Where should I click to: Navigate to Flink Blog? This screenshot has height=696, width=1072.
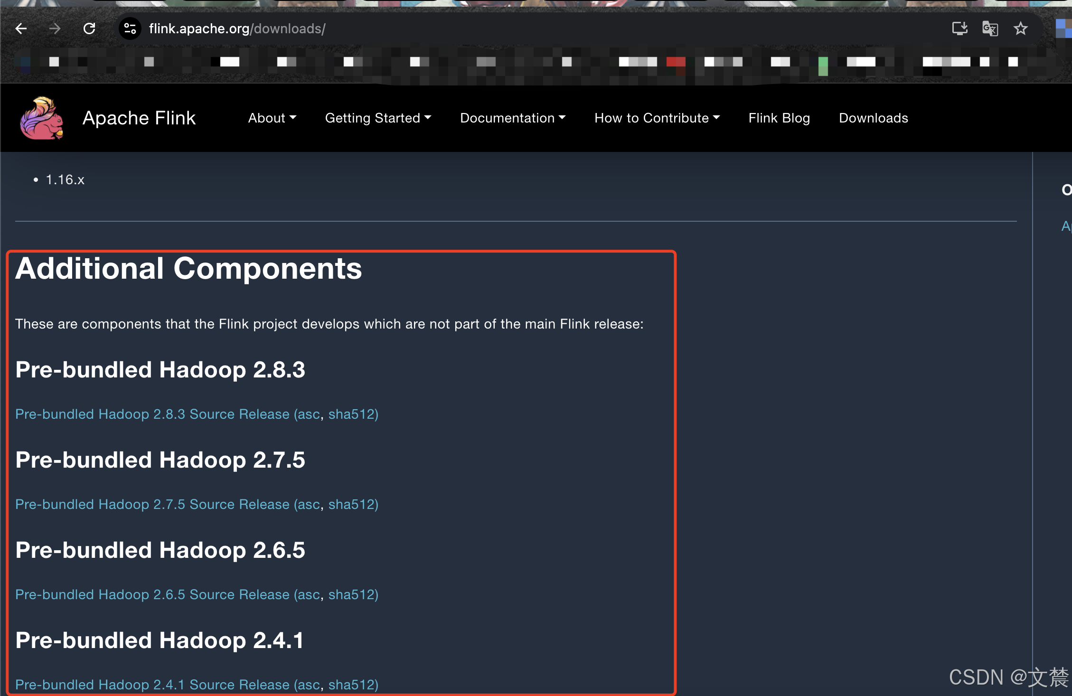[x=779, y=118]
